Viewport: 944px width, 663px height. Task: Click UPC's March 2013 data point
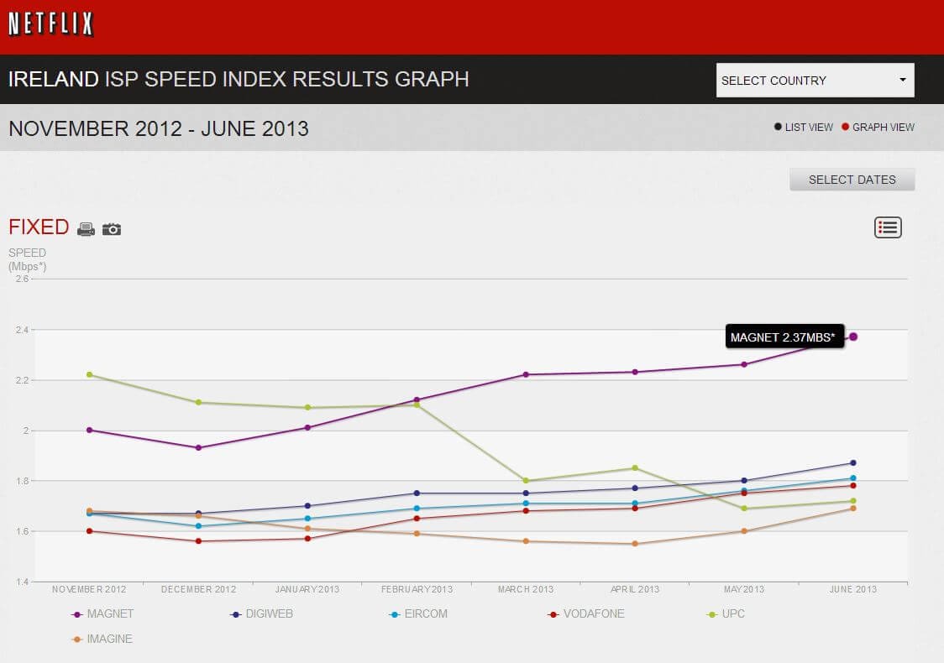527,481
